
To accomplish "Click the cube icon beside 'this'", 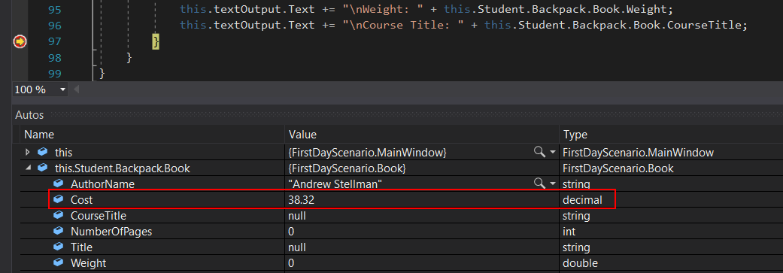I will click(43, 152).
